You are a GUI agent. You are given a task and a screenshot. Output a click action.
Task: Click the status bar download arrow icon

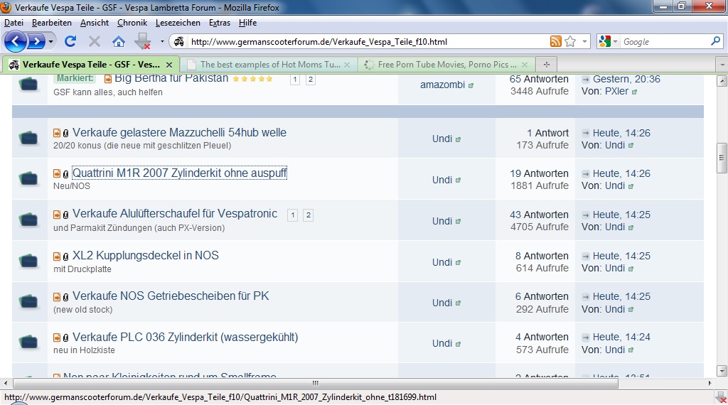pyautogui.click(x=721, y=398)
